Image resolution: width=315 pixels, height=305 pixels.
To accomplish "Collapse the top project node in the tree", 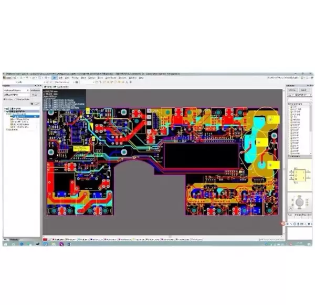I will pos(4,109).
